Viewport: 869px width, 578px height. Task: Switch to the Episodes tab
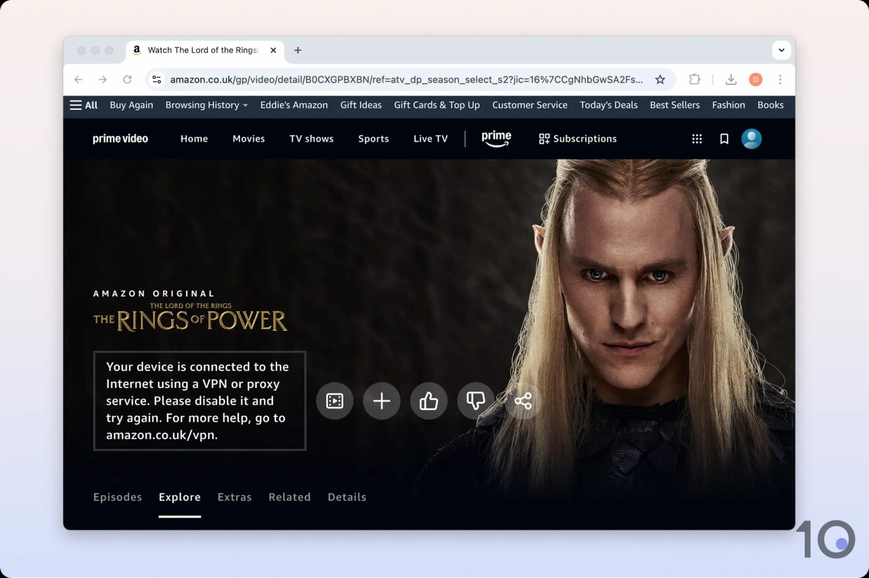pos(117,497)
